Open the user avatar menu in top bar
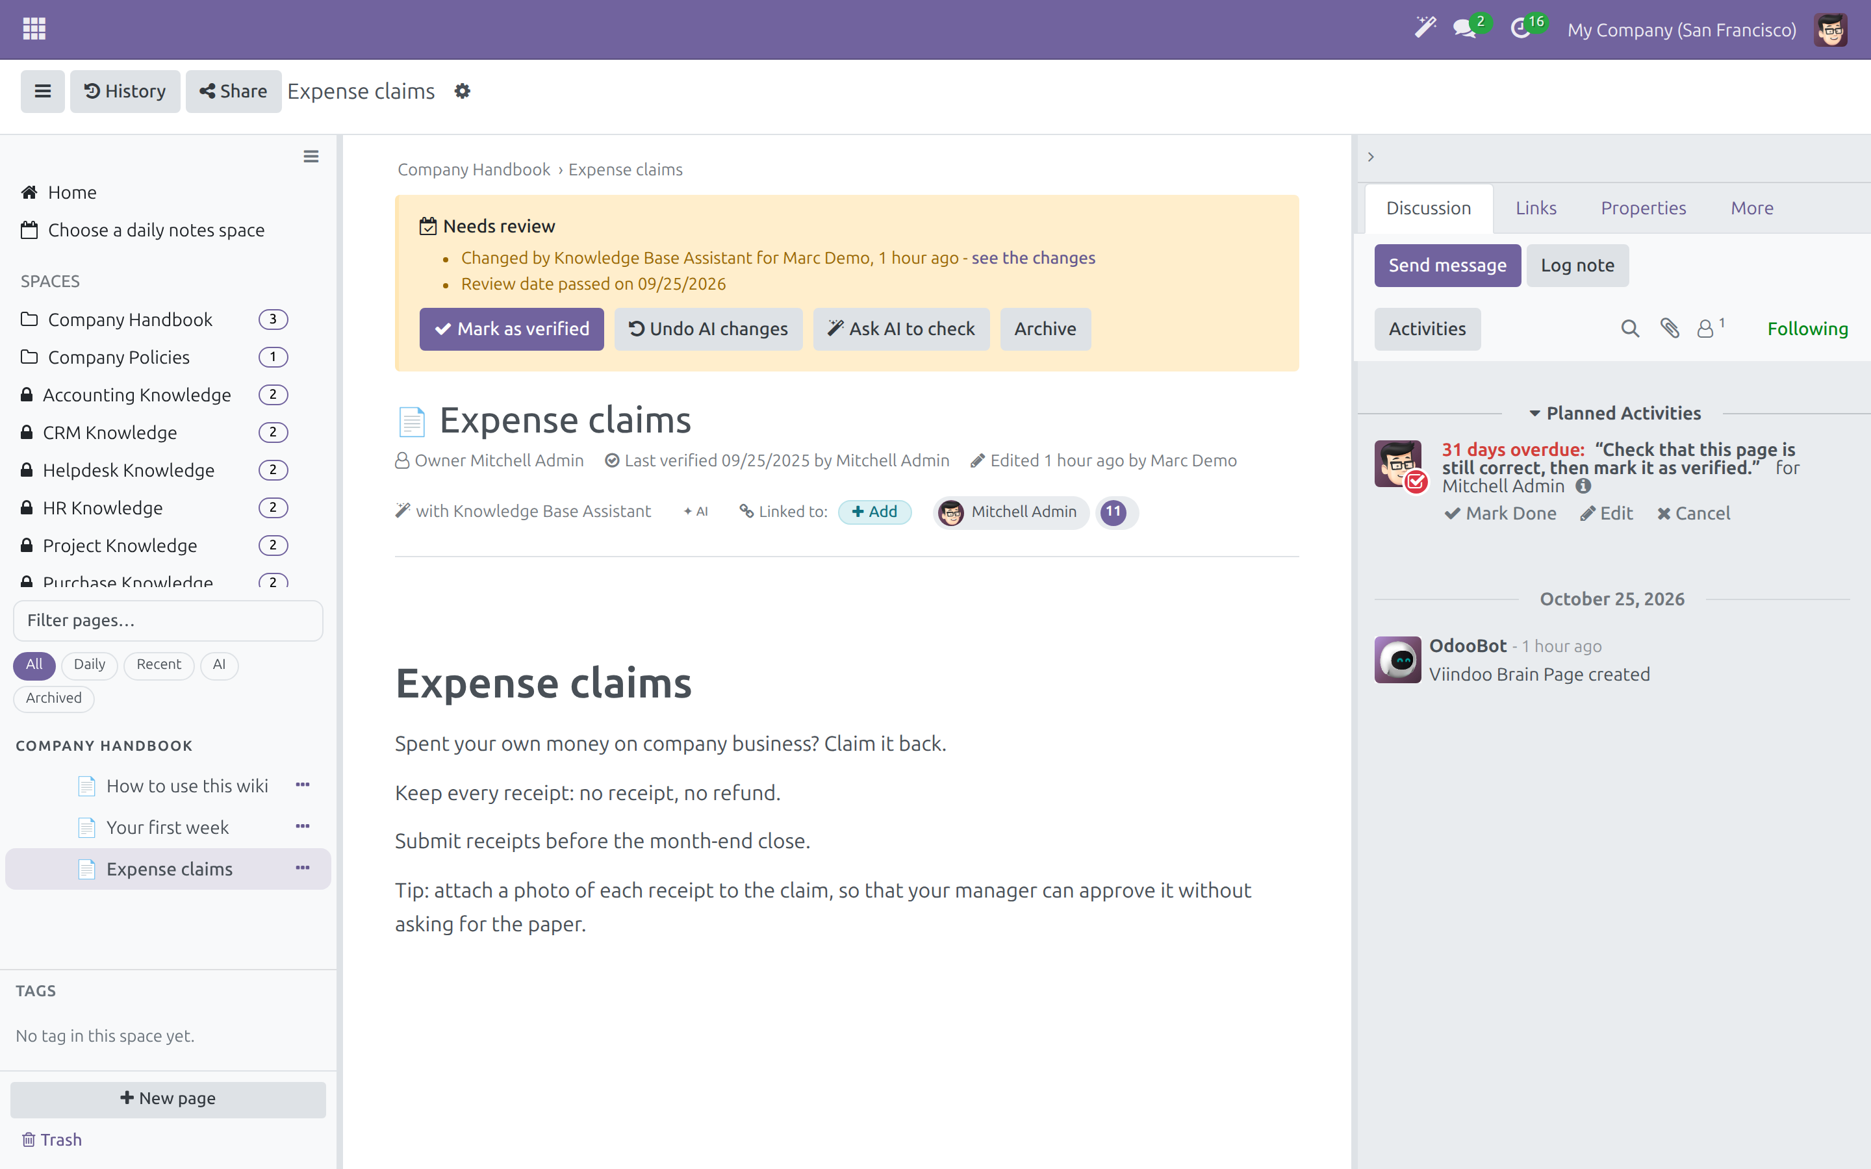The image size is (1871, 1169). point(1830,29)
